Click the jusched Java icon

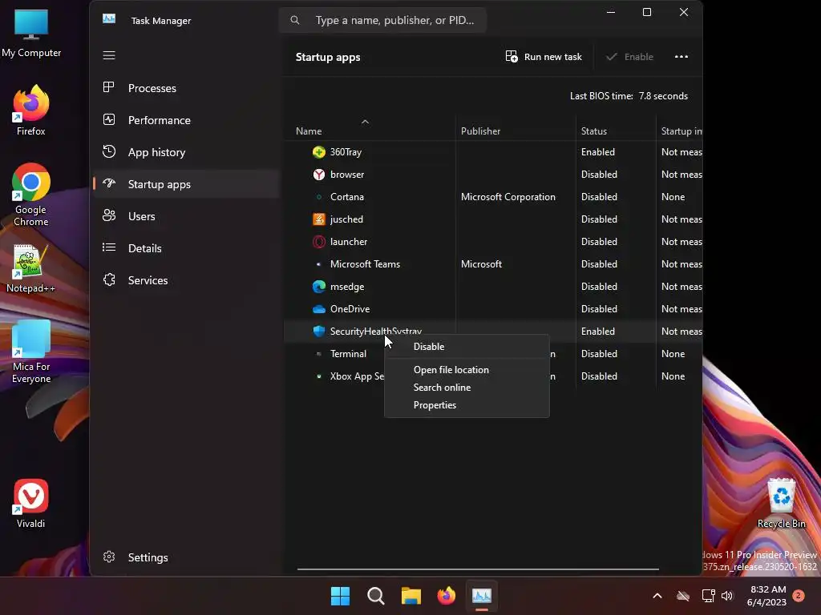[x=319, y=219]
